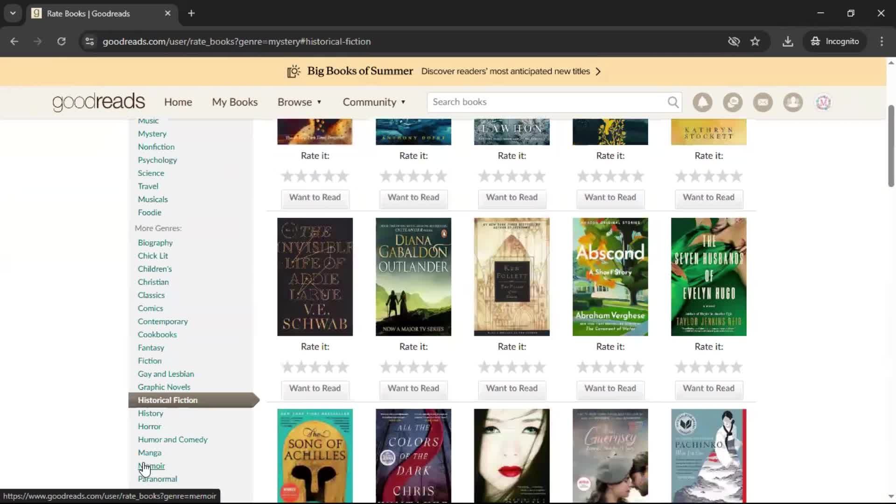Click the browser address bar URL
The image size is (896, 504).
click(x=237, y=42)
